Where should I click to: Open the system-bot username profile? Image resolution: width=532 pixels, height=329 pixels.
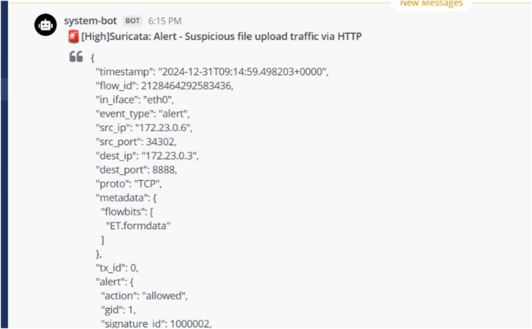(91, 20)
